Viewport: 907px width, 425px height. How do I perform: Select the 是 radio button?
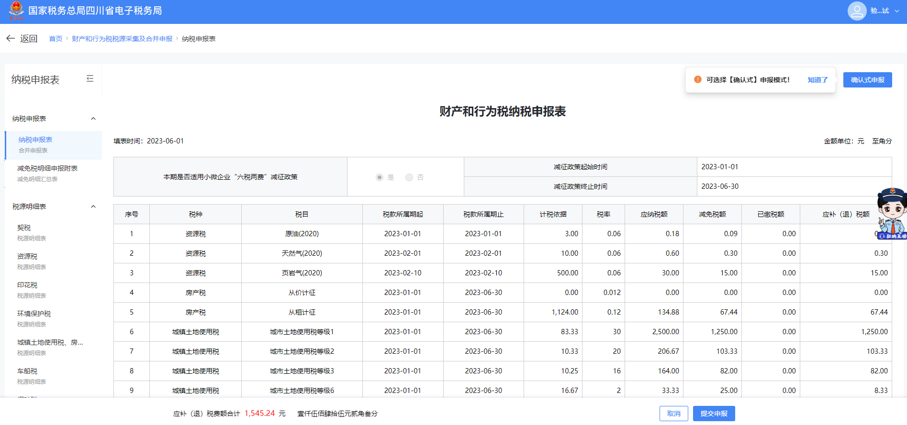[x=380, y=177]
